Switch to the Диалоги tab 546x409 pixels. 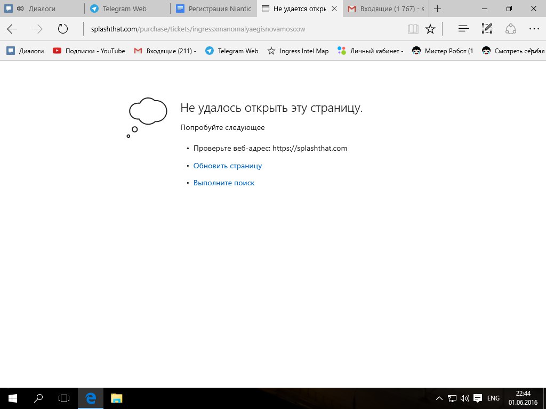coord(42,9)
